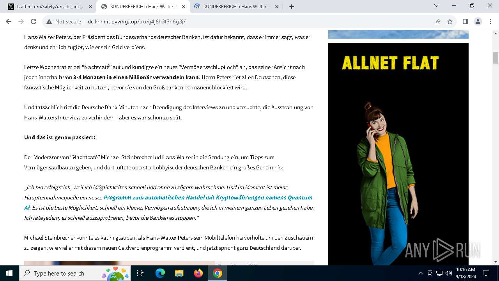Open the sky image banner above the ad
This screenshot has width=499, height=281.
[398, 34]
